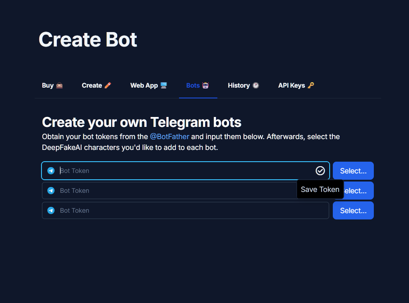This screenshot has height=303, width=409.
Task: Click the "Create your own Telegram bots" heading
Action: 142,122
